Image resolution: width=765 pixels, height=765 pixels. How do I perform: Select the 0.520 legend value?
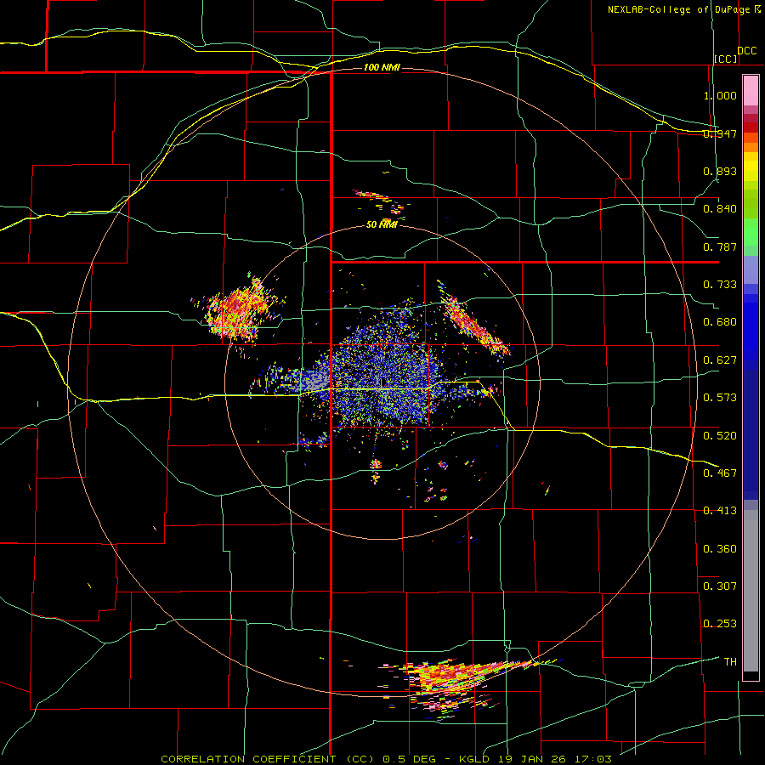coord(720,436)
